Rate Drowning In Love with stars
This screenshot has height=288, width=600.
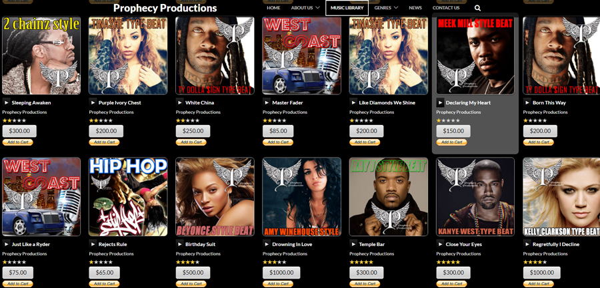coord(275,263)
